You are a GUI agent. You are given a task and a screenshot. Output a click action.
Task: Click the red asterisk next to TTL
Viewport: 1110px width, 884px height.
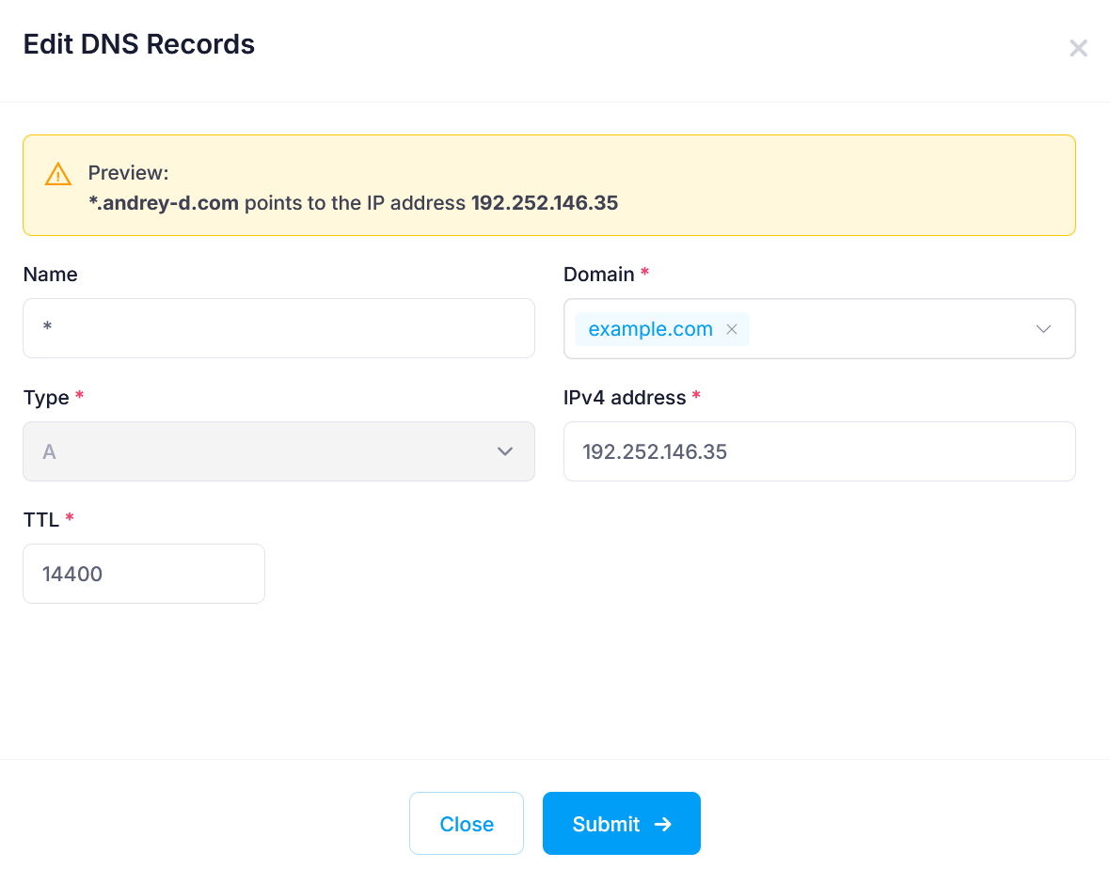(71, 518)
